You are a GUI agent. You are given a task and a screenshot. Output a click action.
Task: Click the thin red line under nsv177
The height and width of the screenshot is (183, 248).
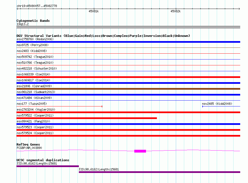pyautogui.click(x=59, y=106)
